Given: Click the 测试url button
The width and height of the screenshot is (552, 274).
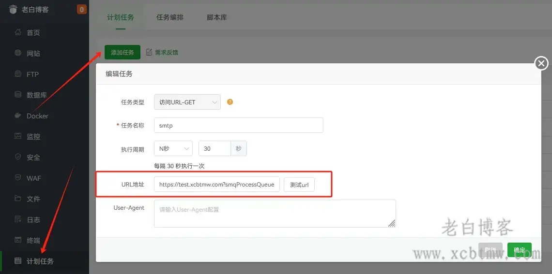Looking at the screenshot, I should coord(299,185).
